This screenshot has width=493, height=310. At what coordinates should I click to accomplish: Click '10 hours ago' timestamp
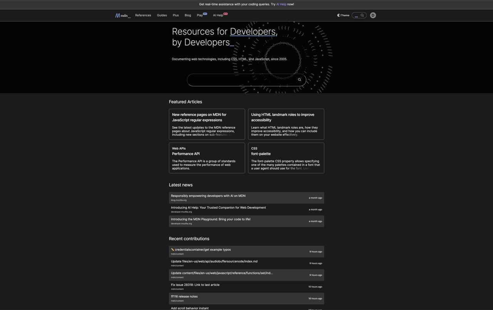coord(315,287)
